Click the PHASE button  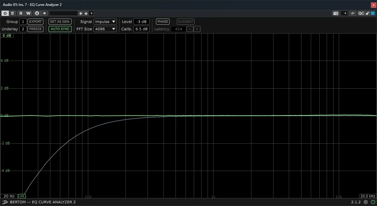point(163,21)
